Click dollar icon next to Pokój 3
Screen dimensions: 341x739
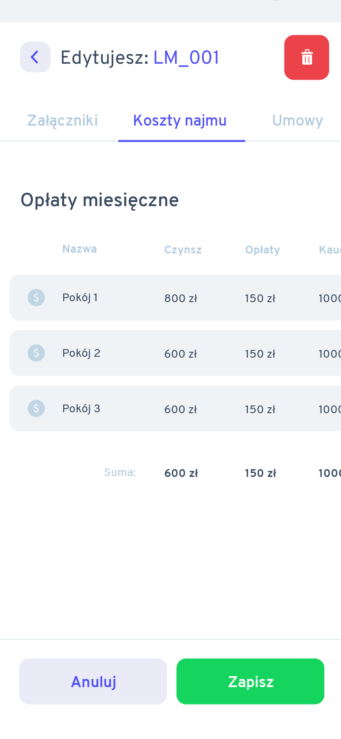(36, 409)
